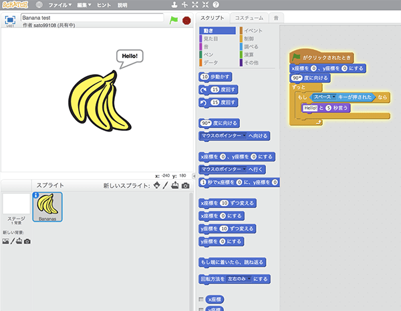Image resolution: width=401 pixels, height=311 pixels.
Task: Click the 10歩動かす block
Action: coord(215,77)
